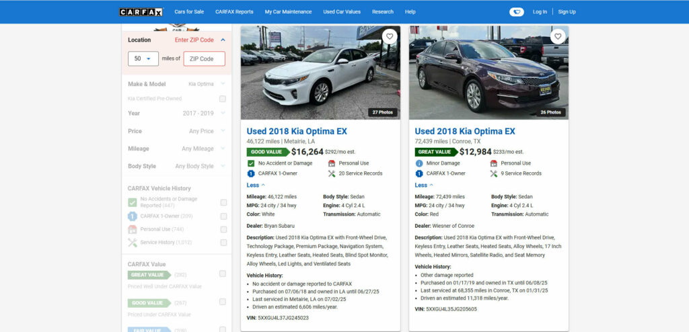Click Log In link
Screen dimensions: 689x332
pyautogui.click(x=540, y=12)
